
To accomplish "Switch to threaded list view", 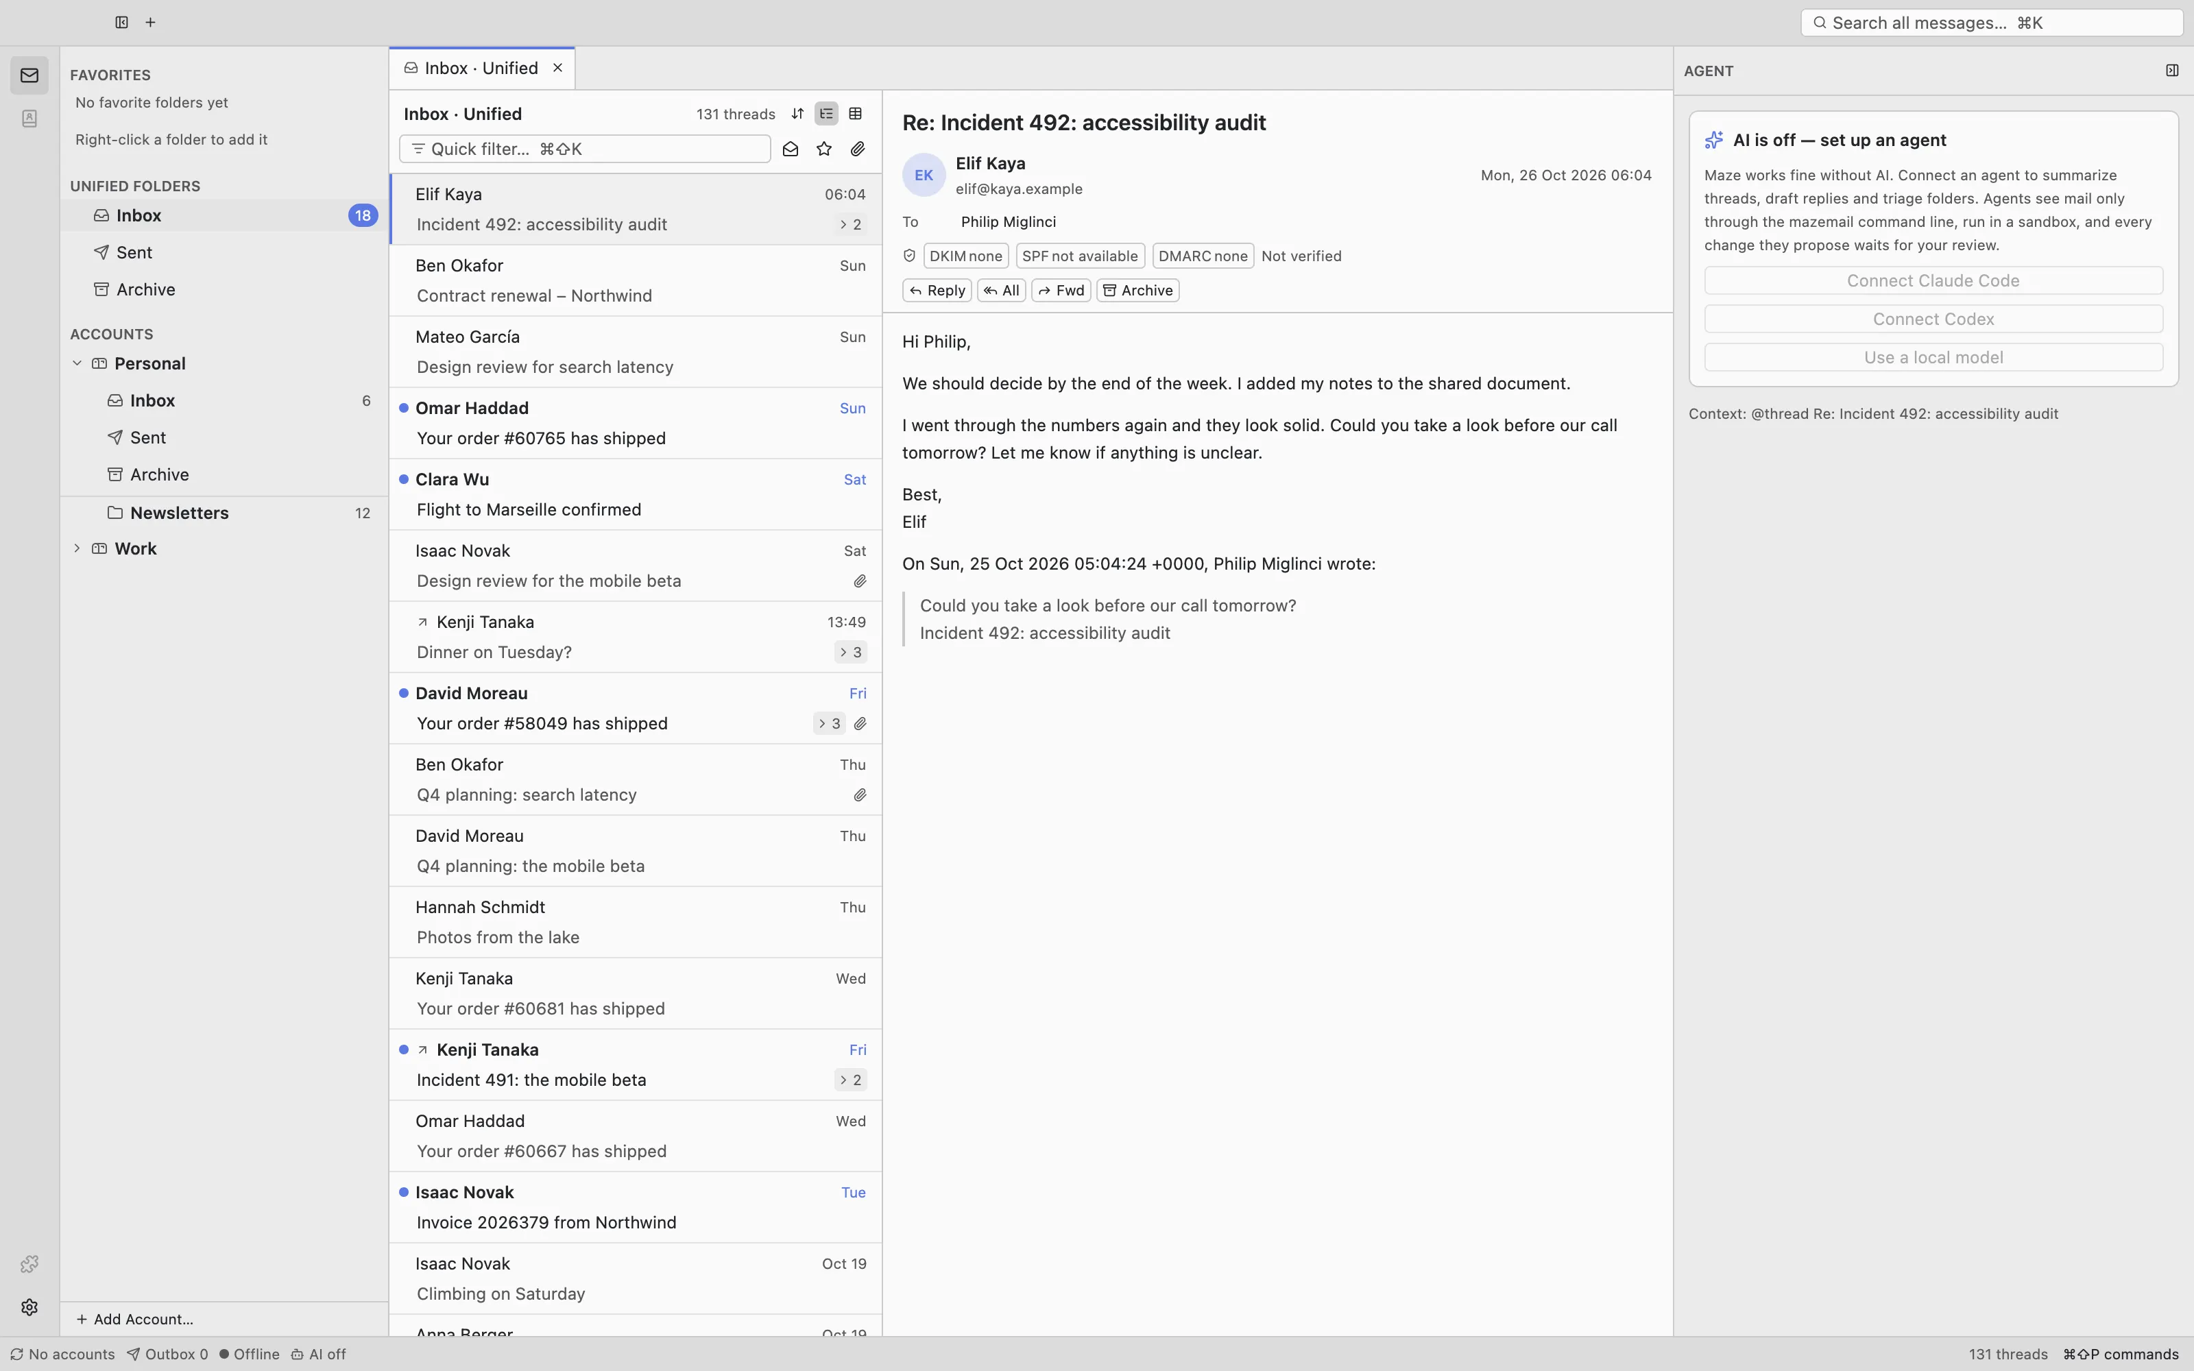I will (x=826, y=113).
